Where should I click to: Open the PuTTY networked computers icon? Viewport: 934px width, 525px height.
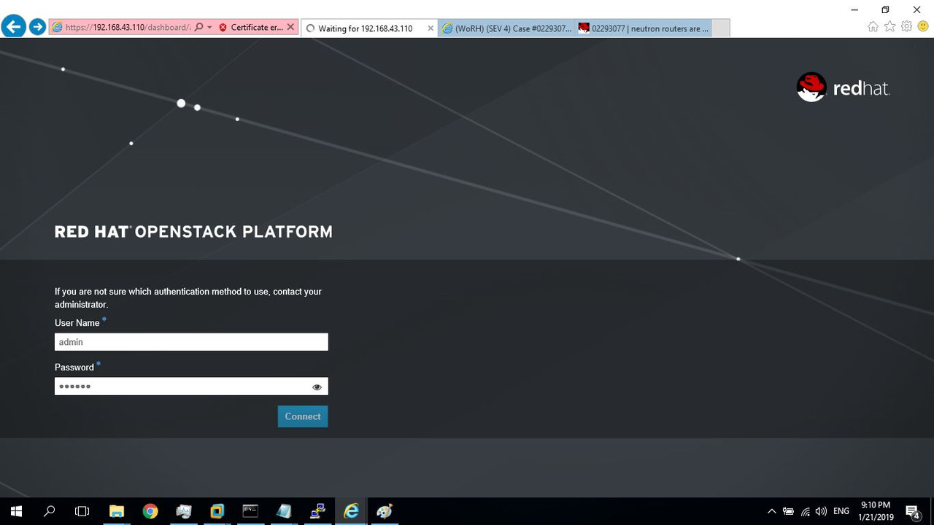tap(317, 511)
